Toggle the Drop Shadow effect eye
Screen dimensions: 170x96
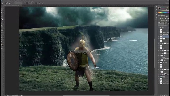(x=163, y=59)
